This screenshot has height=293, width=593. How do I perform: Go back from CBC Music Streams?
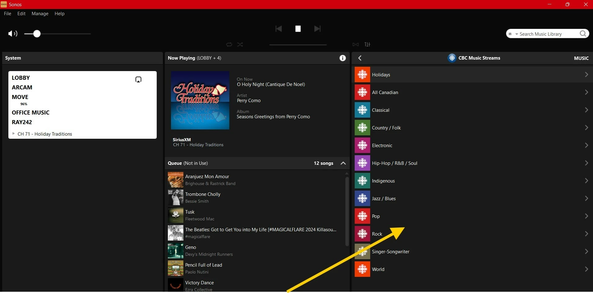tap(360, 58)
